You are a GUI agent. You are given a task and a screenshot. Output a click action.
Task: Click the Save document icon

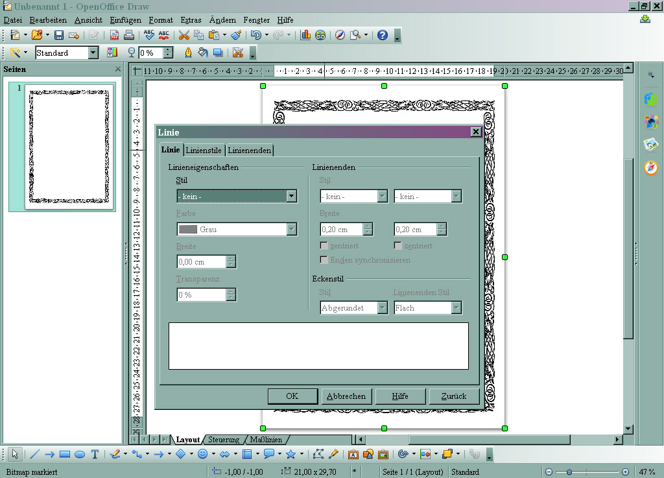(59, 35)
